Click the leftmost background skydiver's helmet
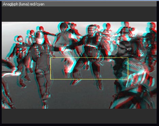 [20, 38]
